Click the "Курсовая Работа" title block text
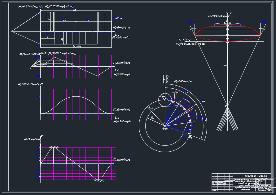276x195 pixels. click(253, 176)
